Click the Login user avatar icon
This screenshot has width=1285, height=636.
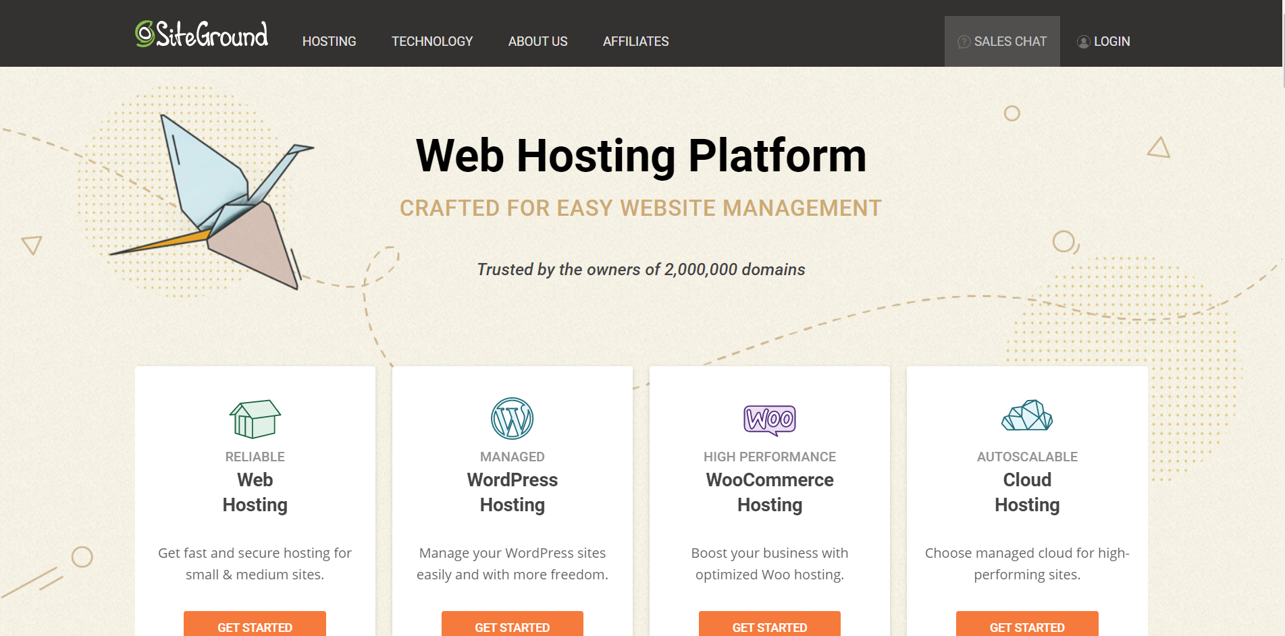click(x=1083, y=42)
